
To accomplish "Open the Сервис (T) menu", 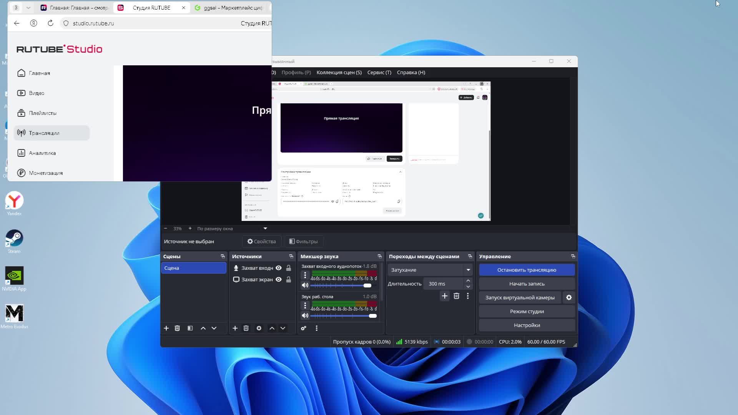I will (379, 72).
